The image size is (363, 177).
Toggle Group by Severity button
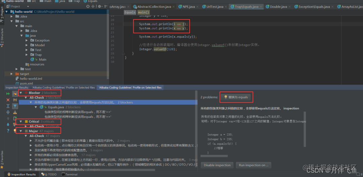tap(15, 94)
